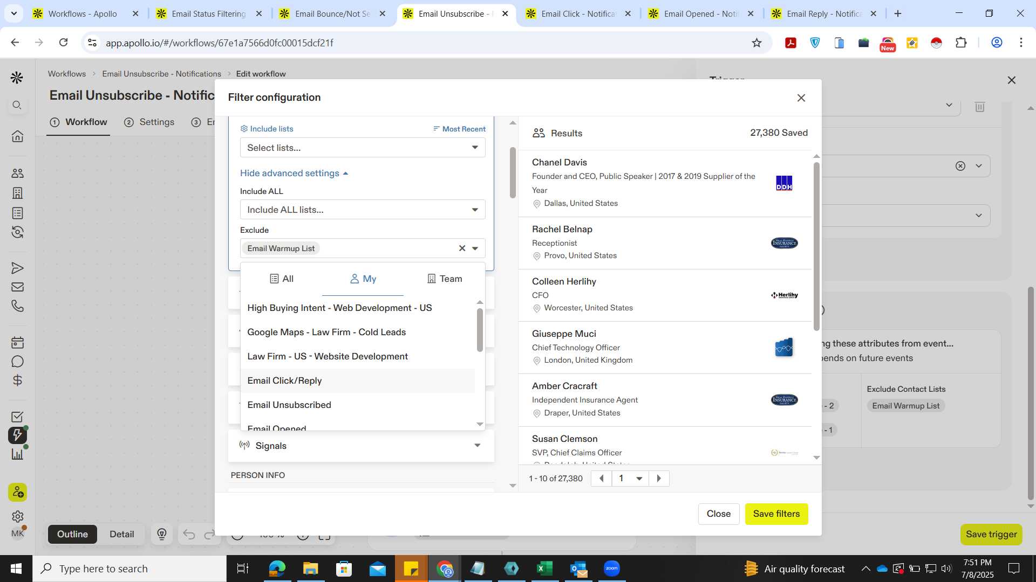
Task: Open Excel from the taskbar
Action: click(x=544, y=569)
